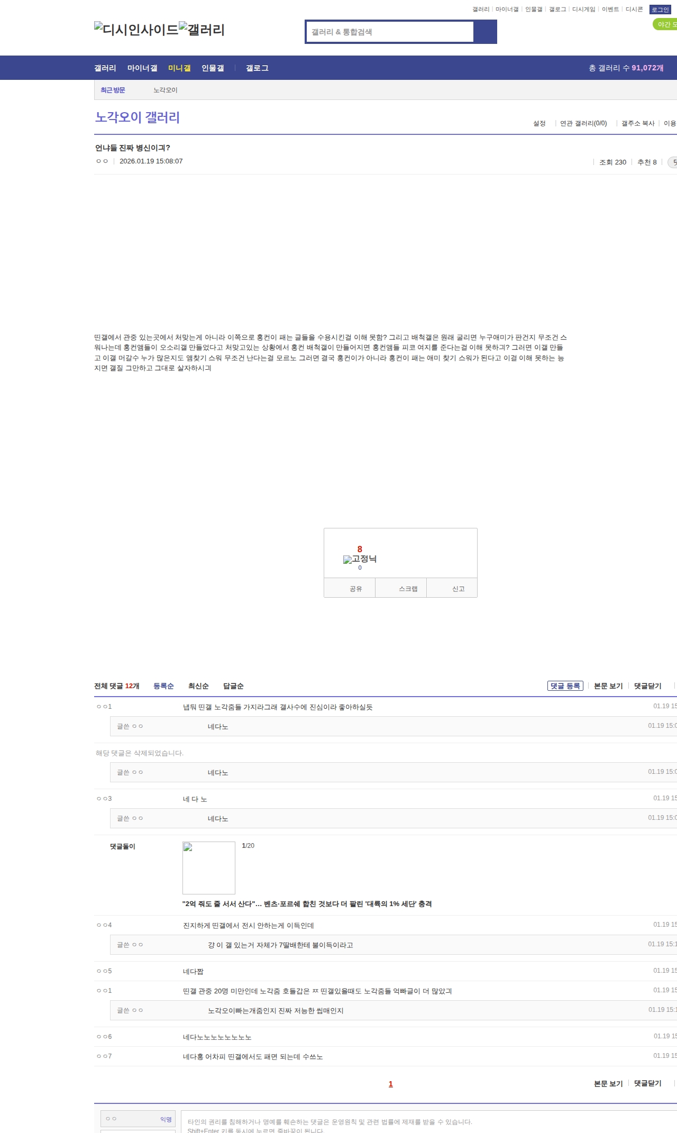Sort comments by 최신순
Image resolution: width=677 pixels, height=1133 pixels.
pyautogui.click(x=198, y=686)
